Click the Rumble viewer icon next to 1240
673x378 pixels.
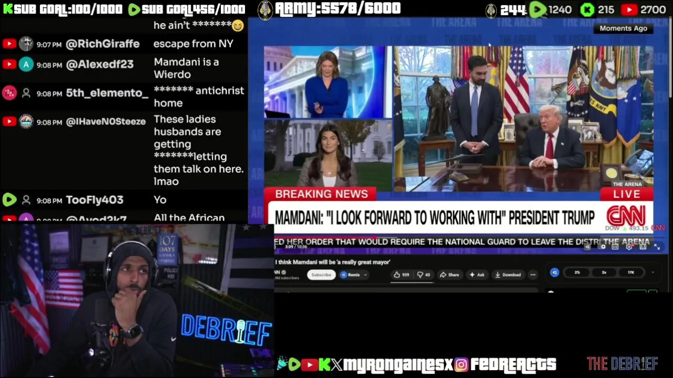(537, 9)
